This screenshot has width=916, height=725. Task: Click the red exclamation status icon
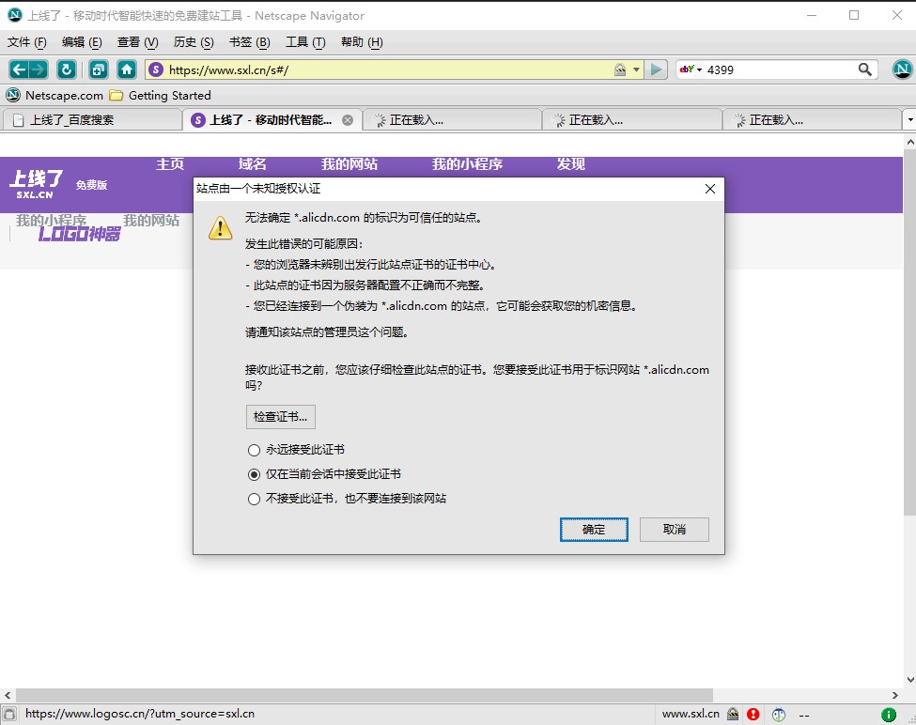753,714
